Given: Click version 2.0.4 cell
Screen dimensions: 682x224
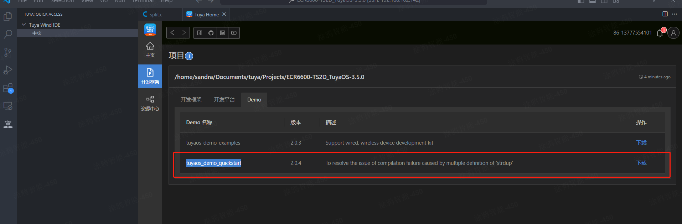Looking at the screenshot, I should pos(296,163).
